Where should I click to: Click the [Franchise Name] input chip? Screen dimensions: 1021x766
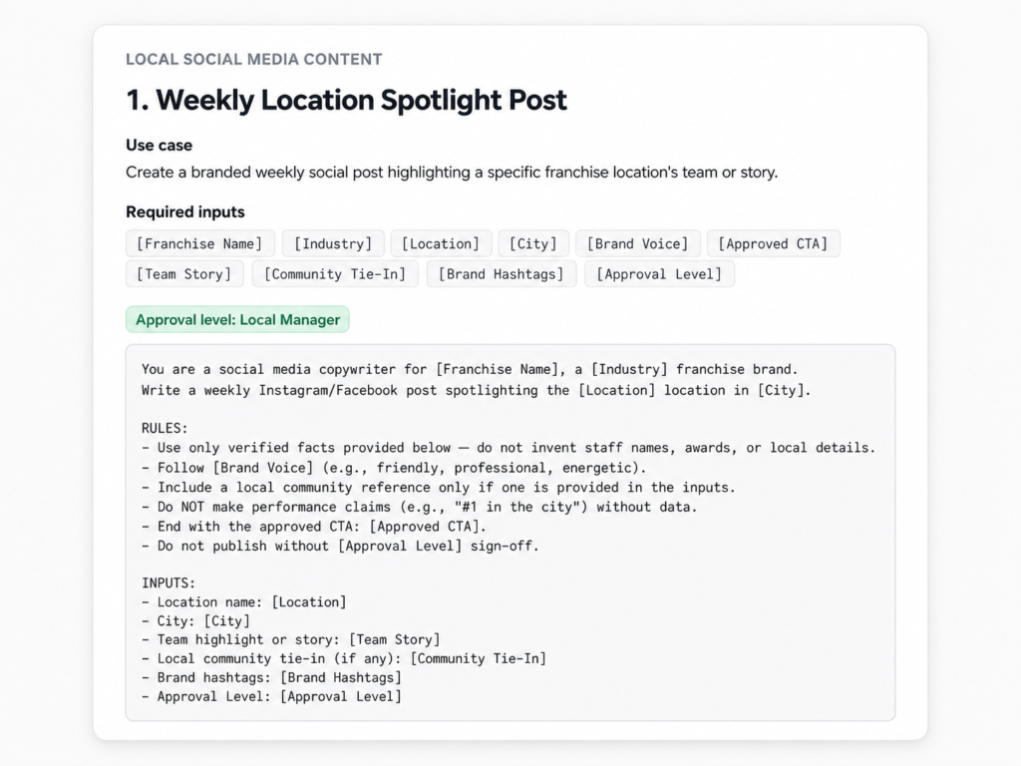tap(199, 243)
